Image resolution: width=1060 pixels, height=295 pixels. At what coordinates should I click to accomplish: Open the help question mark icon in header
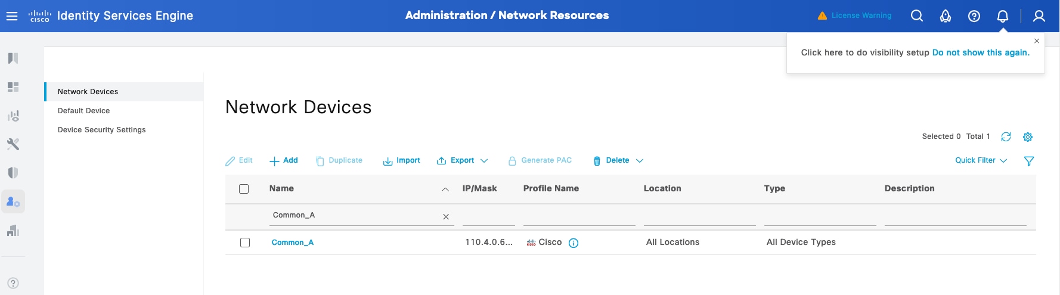[974, 16]
